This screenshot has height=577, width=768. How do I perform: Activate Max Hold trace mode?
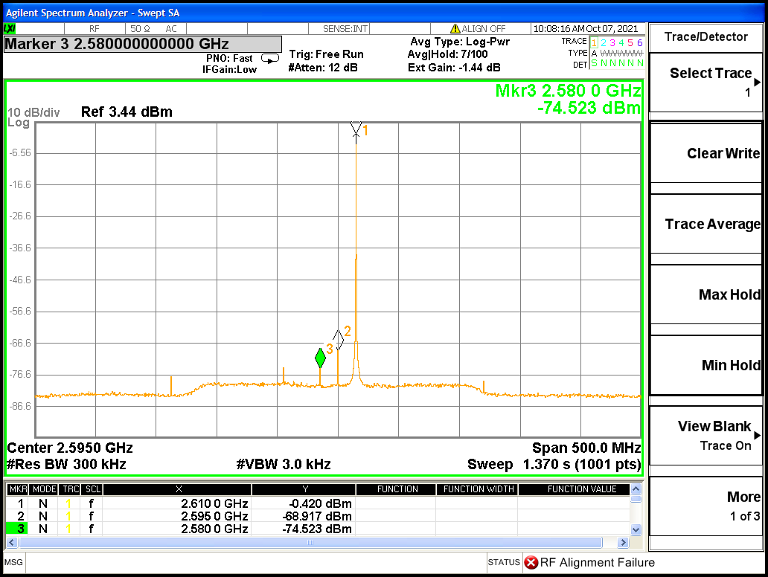point(705,295)
